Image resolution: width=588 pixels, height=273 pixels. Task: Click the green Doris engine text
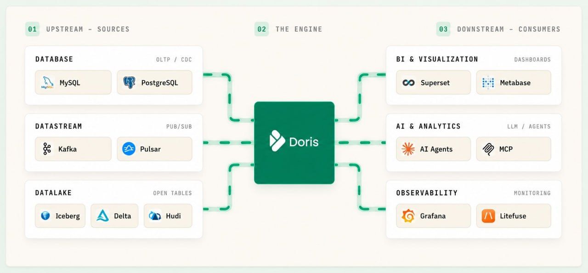pos(304,142)
